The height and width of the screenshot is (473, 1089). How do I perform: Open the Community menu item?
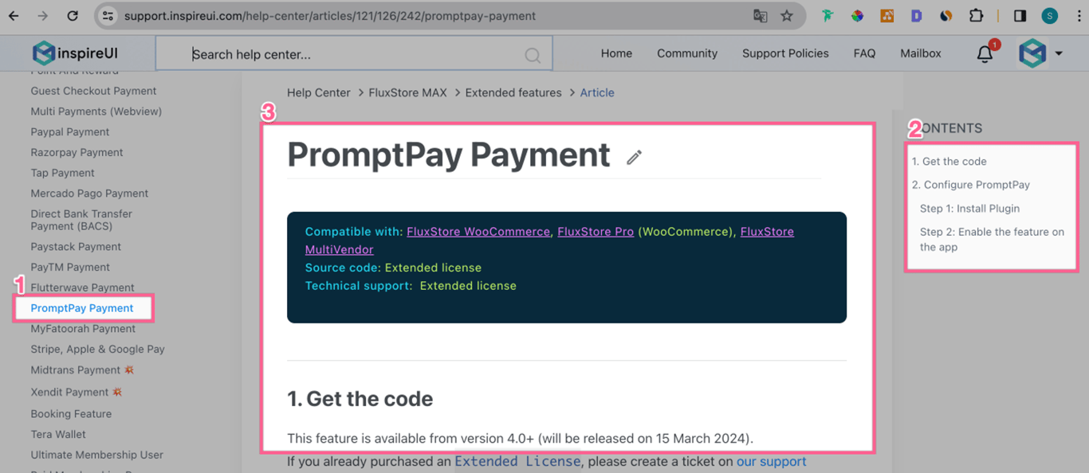tap(687, 53)
